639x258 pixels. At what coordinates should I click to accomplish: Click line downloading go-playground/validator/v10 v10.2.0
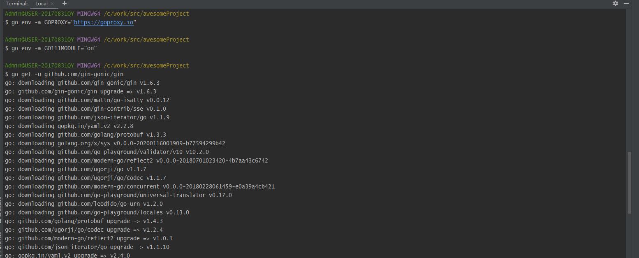(107, 152)
